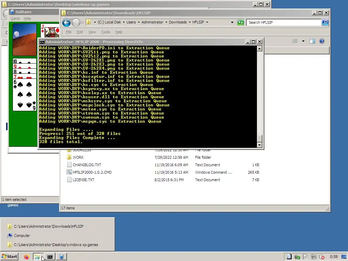This screenshot has height=261, width=348.
Task: Expand dropdown arrow before Administrator breadcrumb
Action: (x=139, y=22)
